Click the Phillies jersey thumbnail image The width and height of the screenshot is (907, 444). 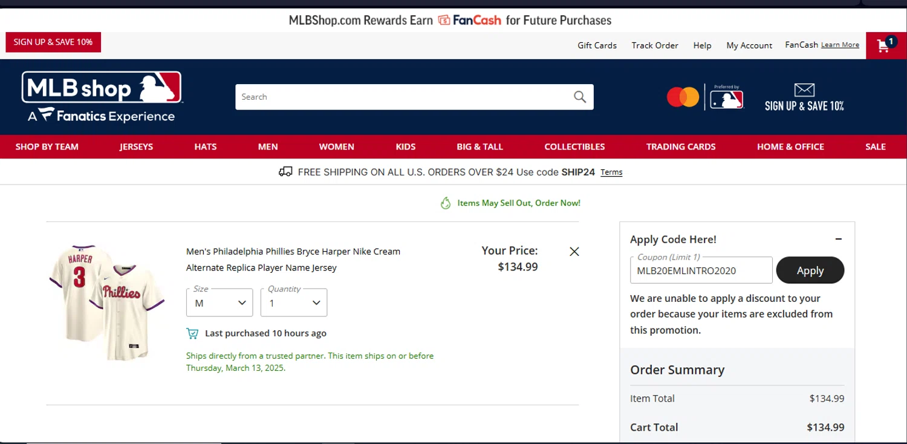pyautogui.click(x=106, y=302)
